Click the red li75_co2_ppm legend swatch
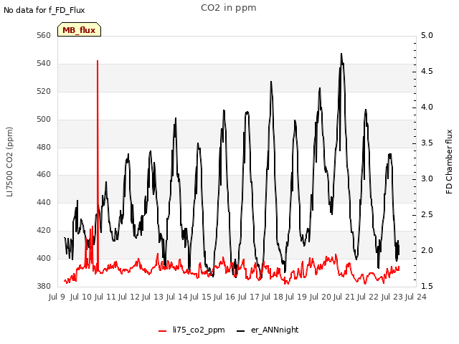 tap(163, 331)
